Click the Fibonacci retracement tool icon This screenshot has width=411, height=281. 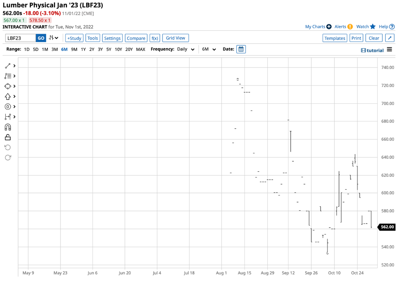7,76
